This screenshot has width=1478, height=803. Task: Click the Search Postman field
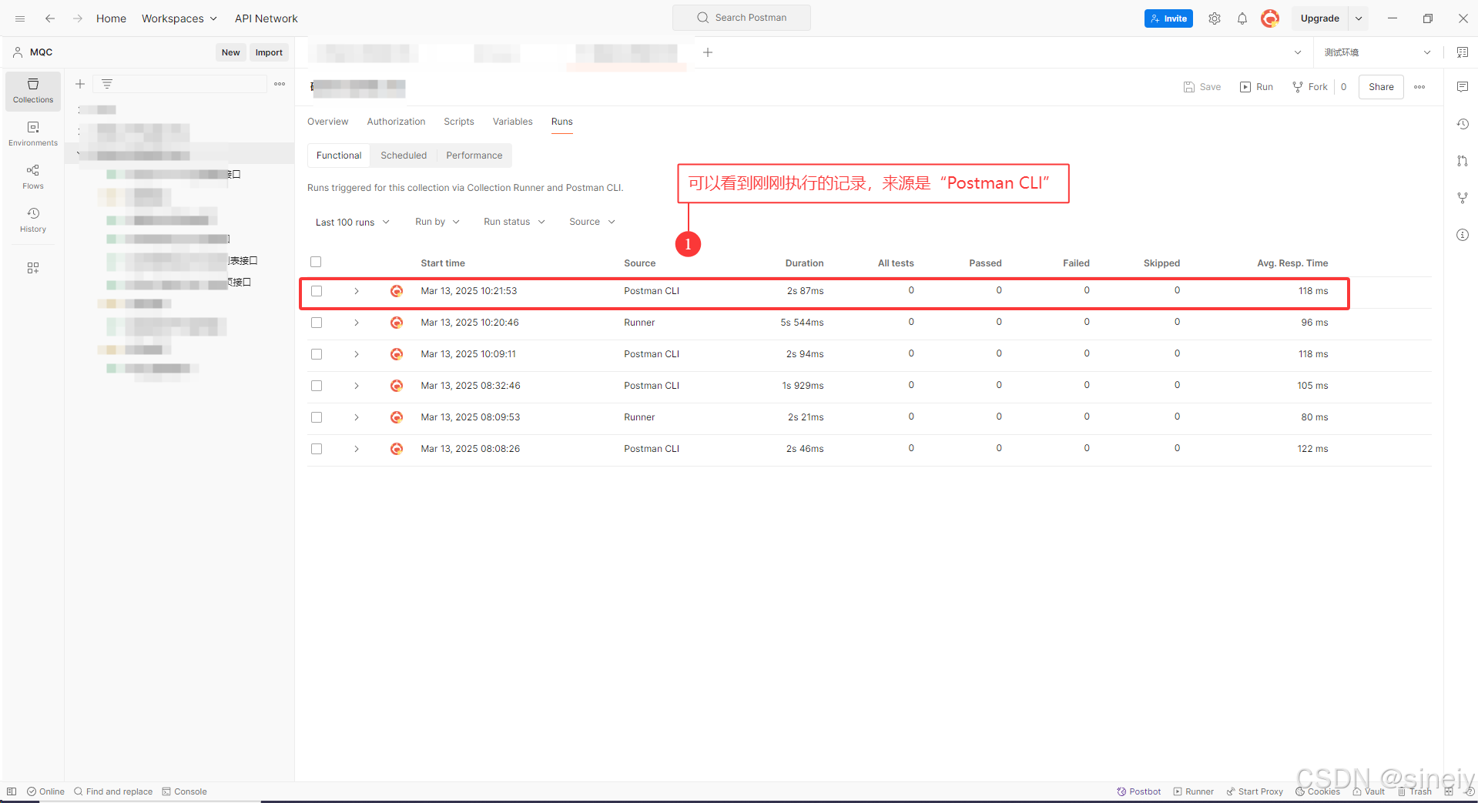742,18
